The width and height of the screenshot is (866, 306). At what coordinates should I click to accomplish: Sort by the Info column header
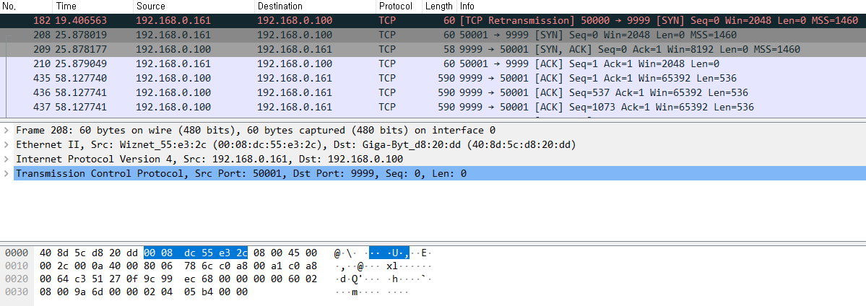(661, 6)
